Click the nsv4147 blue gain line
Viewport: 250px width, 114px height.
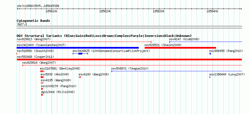click(206, 42)
